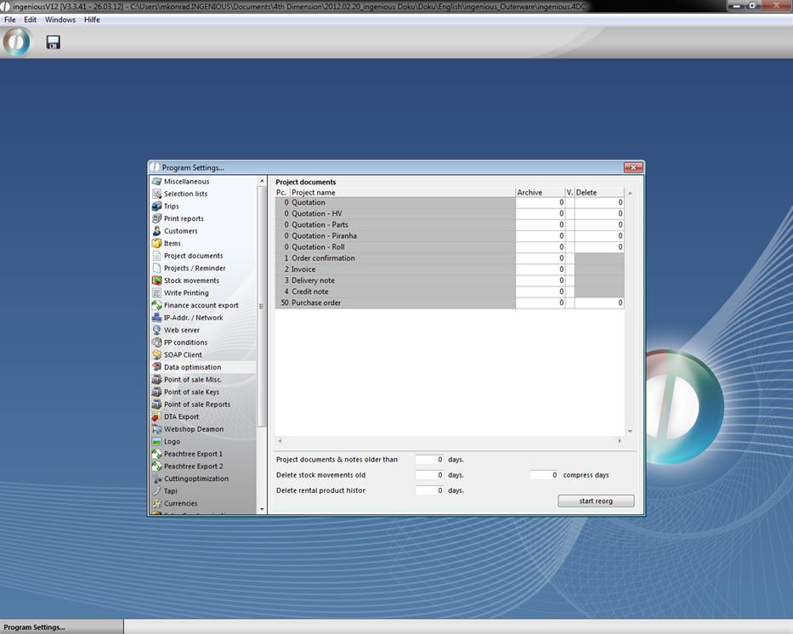Select the Customers icon in settings list
Viewport: 793px width, 634px height.
156,231
